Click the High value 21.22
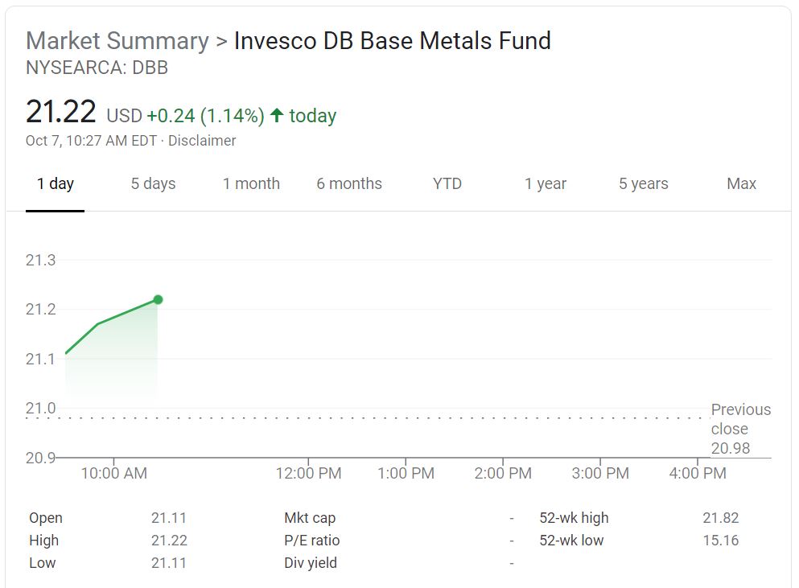Image resolution: width=799 pixels, height=588 pixels. coord(169,540)
